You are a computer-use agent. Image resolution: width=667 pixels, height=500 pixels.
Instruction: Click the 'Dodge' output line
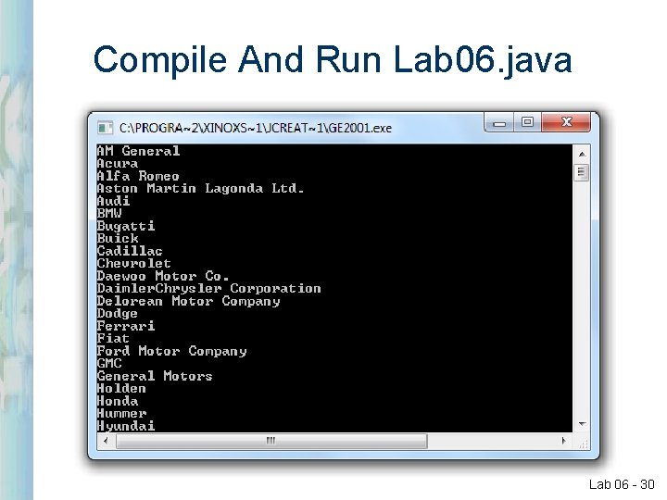118,314
